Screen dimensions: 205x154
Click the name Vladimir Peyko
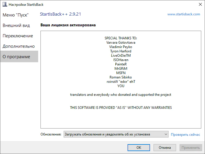(121, 47)
